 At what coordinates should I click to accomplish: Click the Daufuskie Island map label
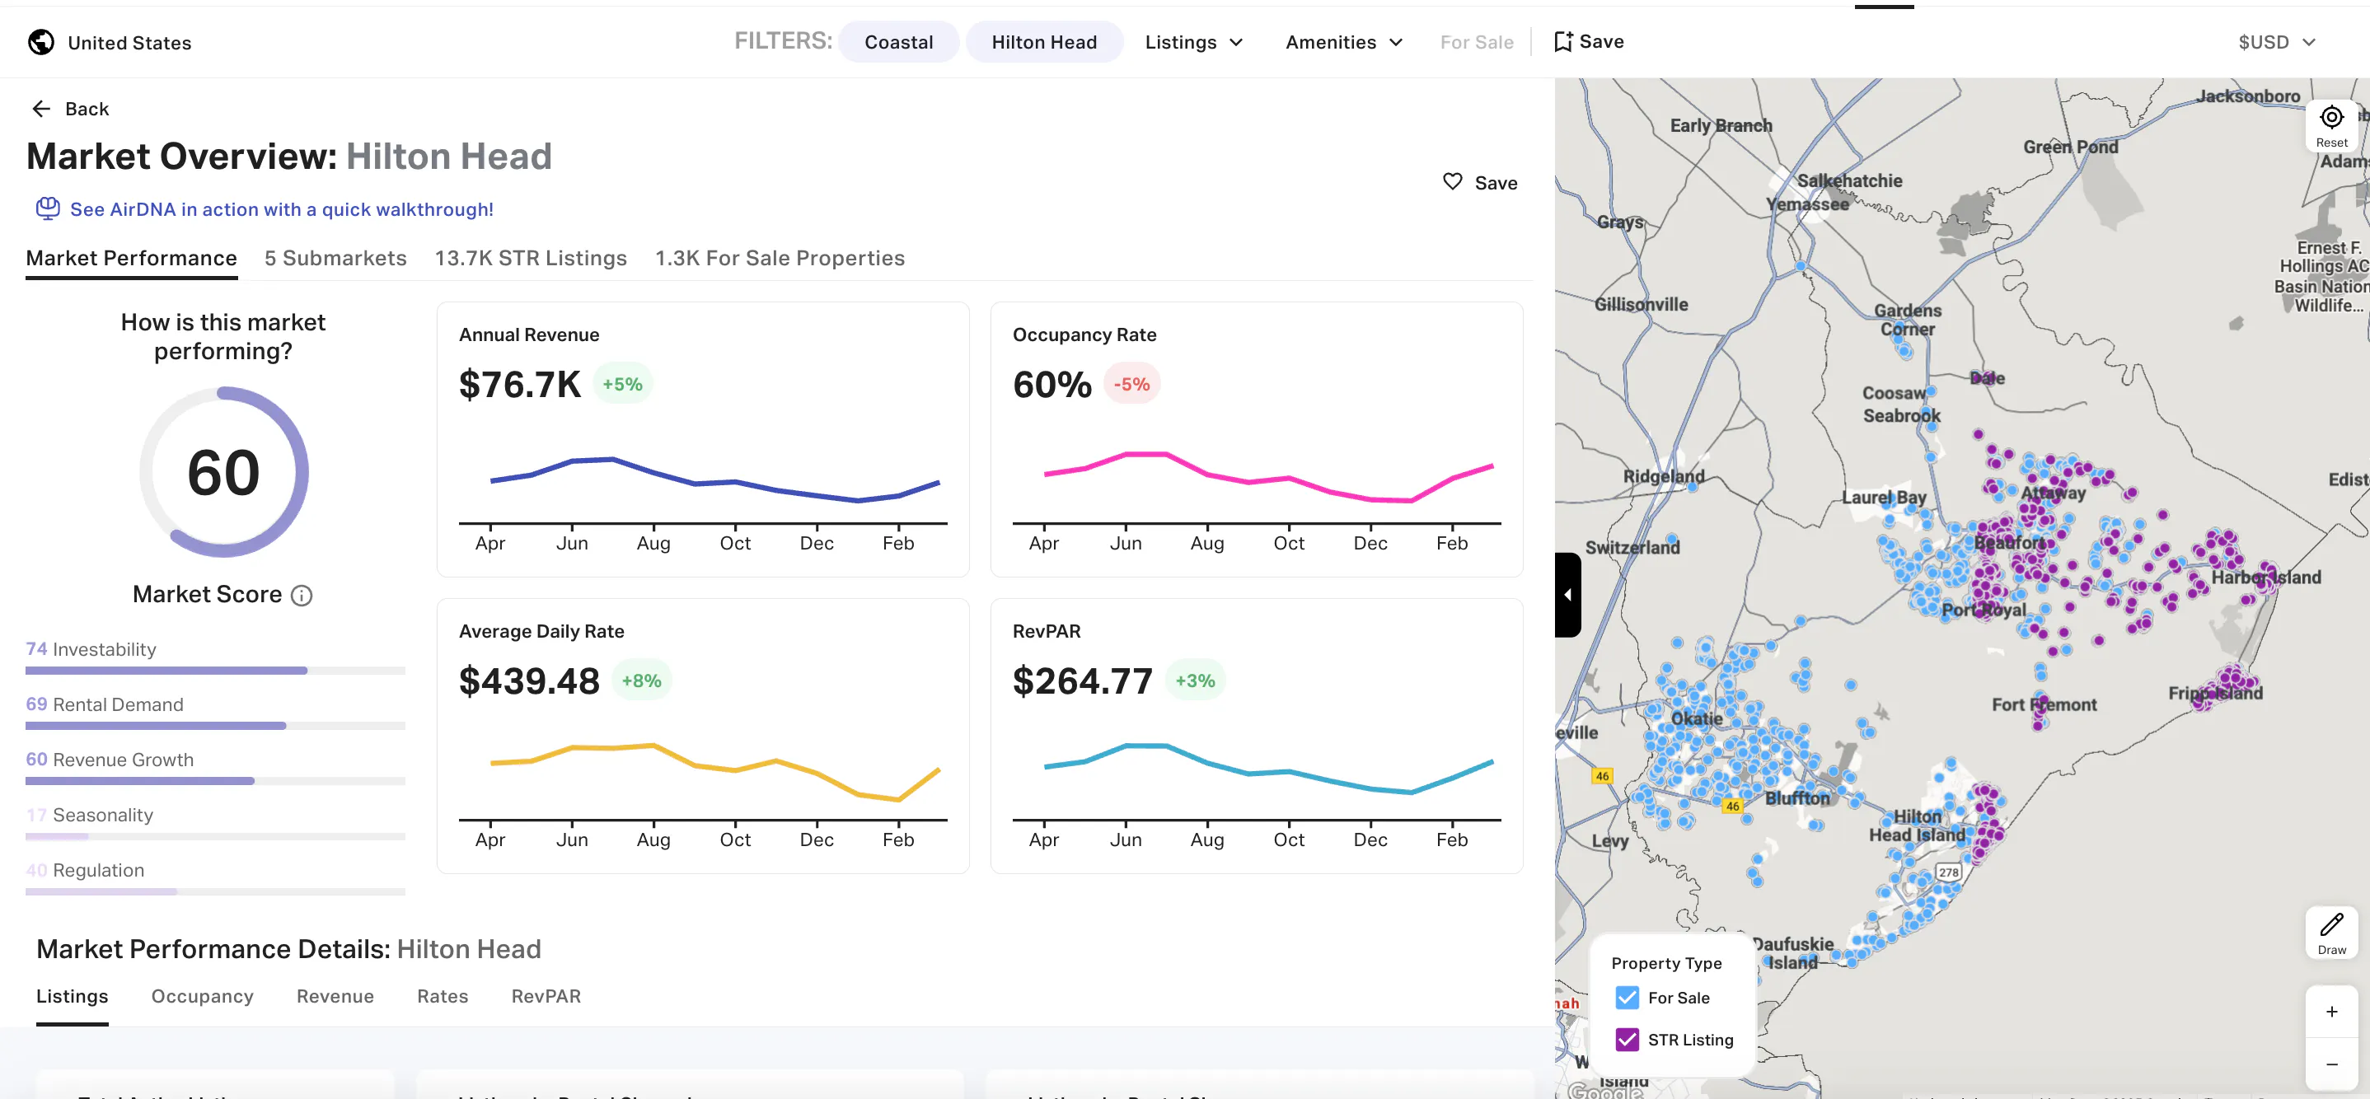click(1792, 953)
